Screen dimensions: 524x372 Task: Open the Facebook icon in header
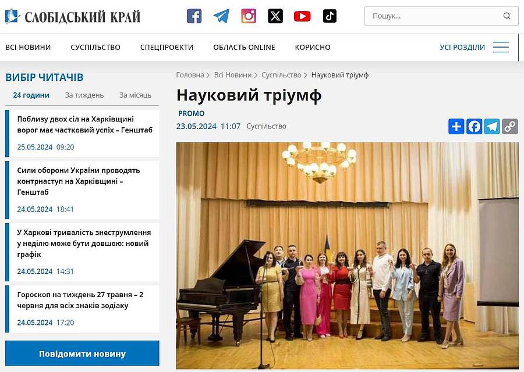point(194,16)
